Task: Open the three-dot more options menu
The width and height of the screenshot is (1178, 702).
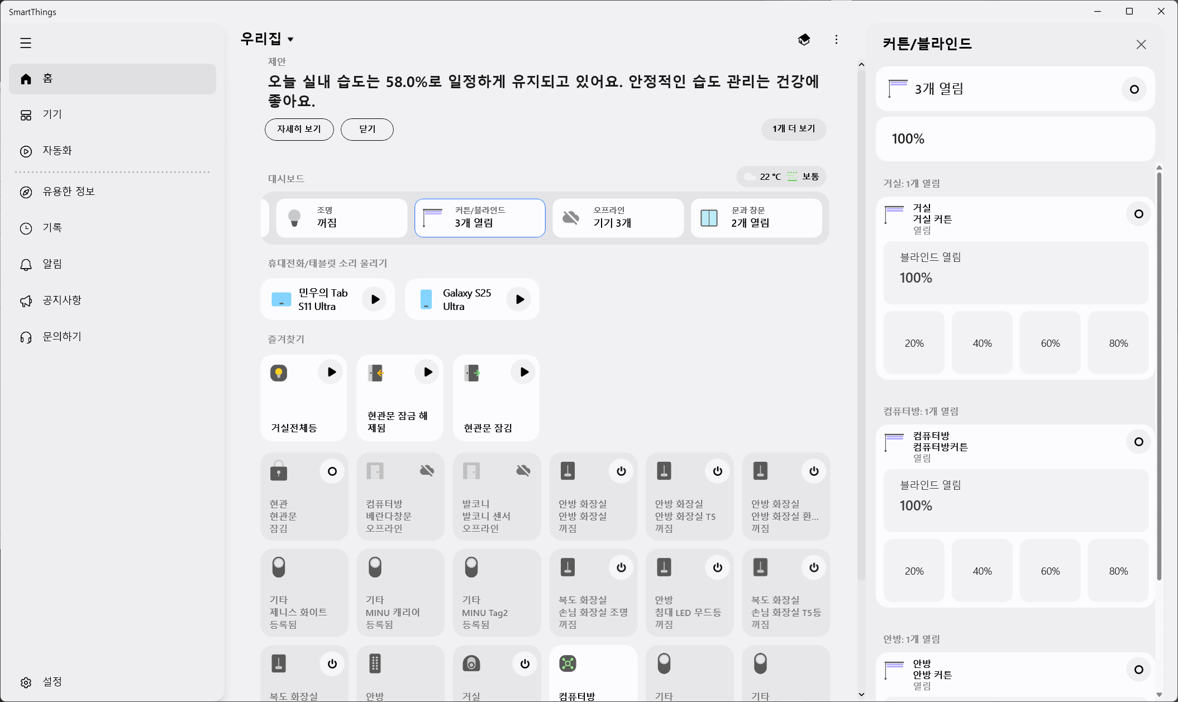Action: click(x=836, y=40)
